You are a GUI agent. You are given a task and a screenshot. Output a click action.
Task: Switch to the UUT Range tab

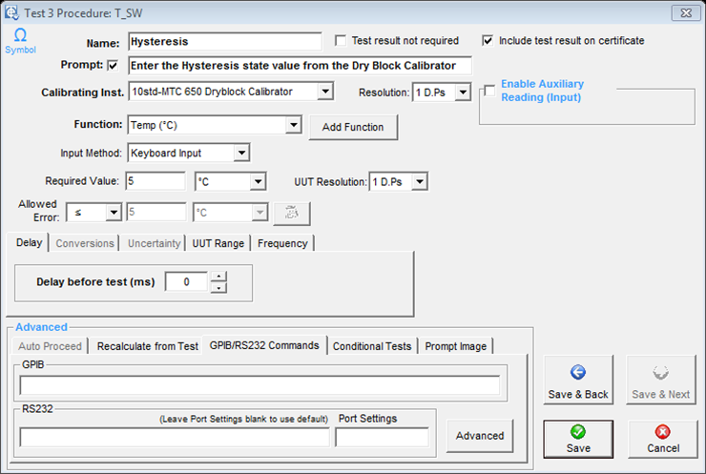click(x=218, y=243)
